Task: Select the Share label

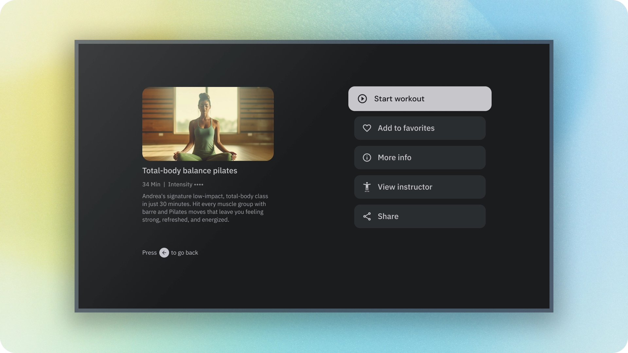Action: coord(388,216)
